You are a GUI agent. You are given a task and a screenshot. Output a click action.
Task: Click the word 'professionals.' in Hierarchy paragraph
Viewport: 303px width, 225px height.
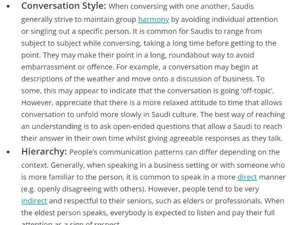click(x=238, y=201)
